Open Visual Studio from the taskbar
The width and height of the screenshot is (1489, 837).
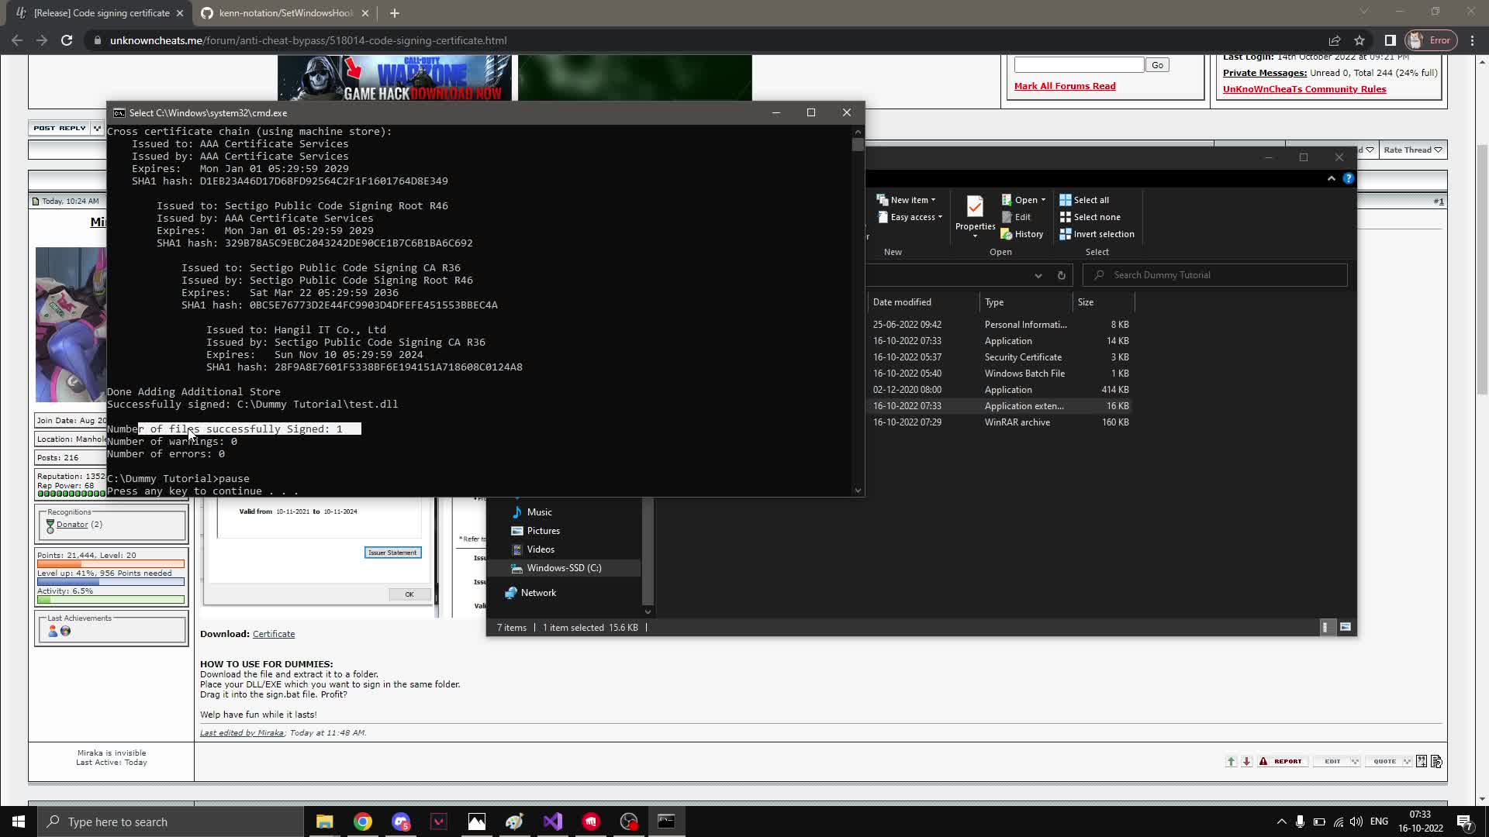[x=553, y=821]
